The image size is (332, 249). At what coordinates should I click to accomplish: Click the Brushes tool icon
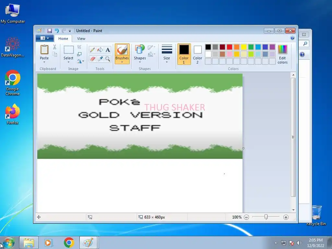122,50
